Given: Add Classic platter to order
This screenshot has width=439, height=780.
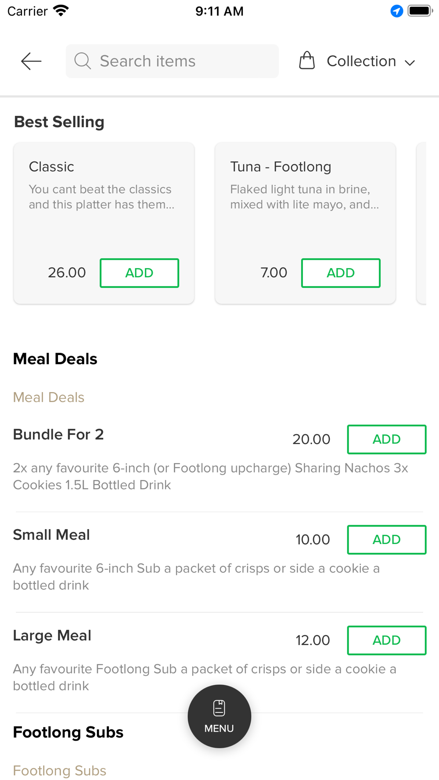Looking at the screenshot, I should coord(139,273).
